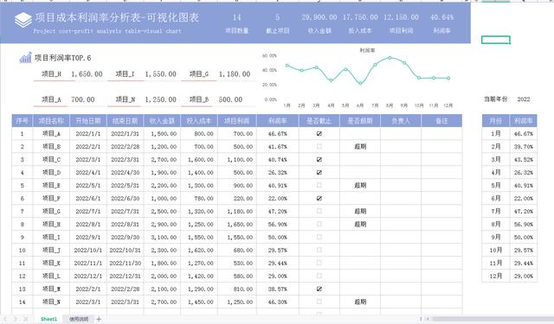Click the 备注 column header
The width and height of the screenshot is (554, 324).
(441, 121)
